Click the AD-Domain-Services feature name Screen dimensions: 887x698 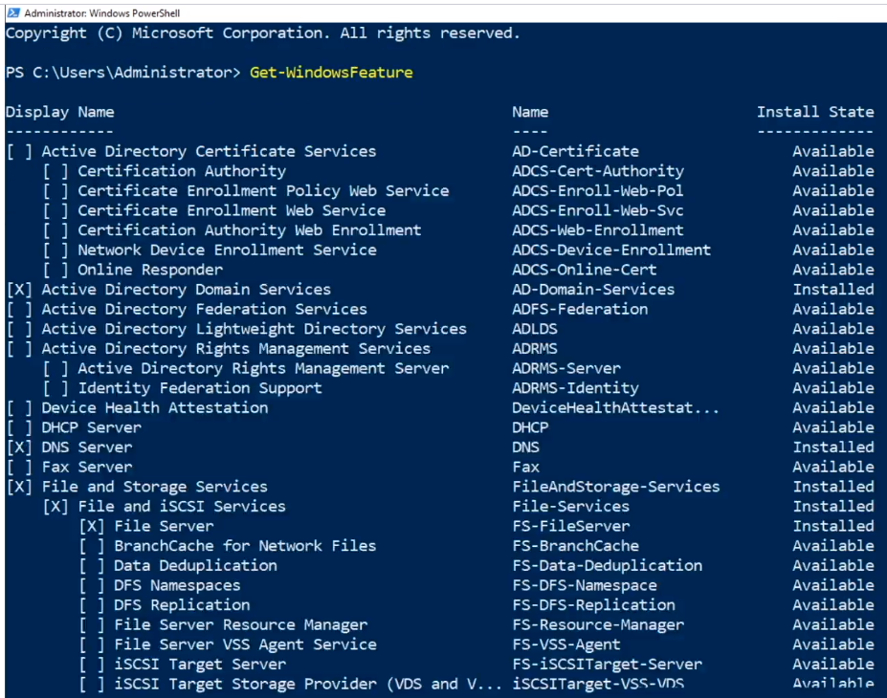click(593, 290)
